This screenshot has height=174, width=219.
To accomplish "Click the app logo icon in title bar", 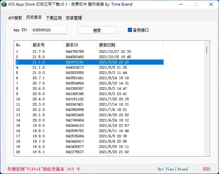I will 4,4.
